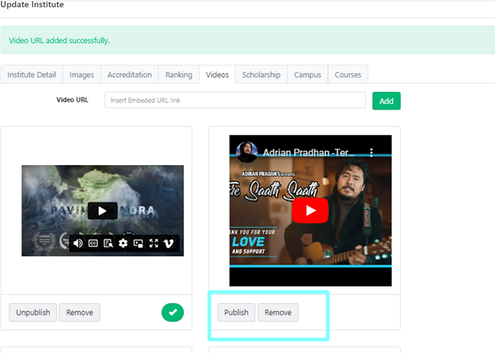Click the Video URL input field
495x353 pixels.
(235, 100)
